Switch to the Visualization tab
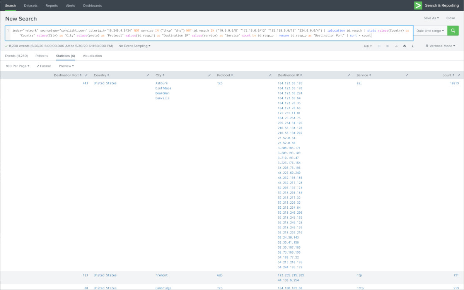Viewport: 464px width, 290px height. tap(92, 56)
